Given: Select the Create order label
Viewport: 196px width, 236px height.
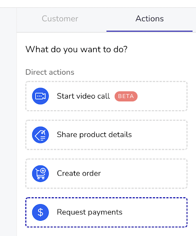Looking at the screenshot, I should point(79,173).
